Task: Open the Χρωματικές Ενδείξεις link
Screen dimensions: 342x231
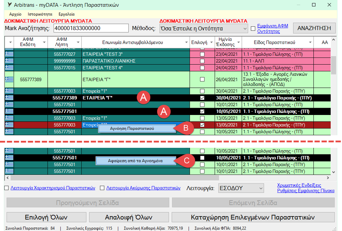Action: click(x=299, y=185)
